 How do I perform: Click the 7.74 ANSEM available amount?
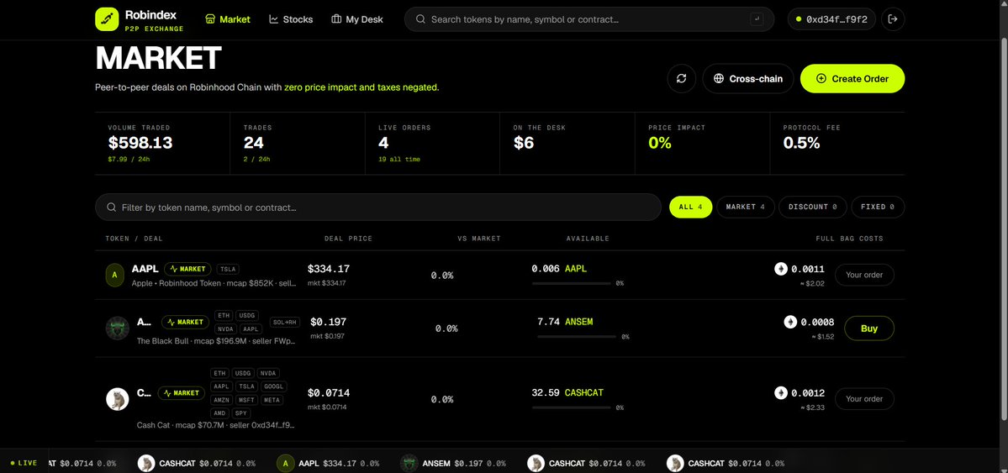pyautogui.click(x=565, y=321)
